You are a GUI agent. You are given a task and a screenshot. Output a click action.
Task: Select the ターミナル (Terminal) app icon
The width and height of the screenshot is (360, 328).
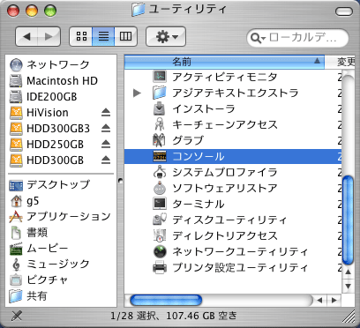coord(160,204)
